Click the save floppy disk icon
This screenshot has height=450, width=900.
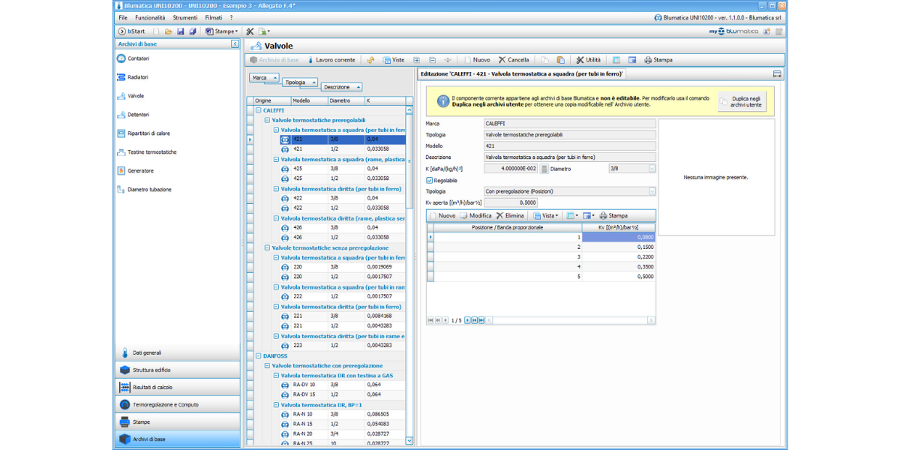click(x=181, y=31)
